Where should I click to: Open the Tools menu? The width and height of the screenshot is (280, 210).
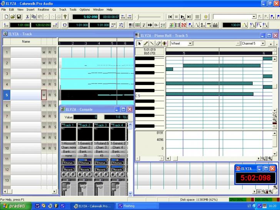tap(73, 10)
